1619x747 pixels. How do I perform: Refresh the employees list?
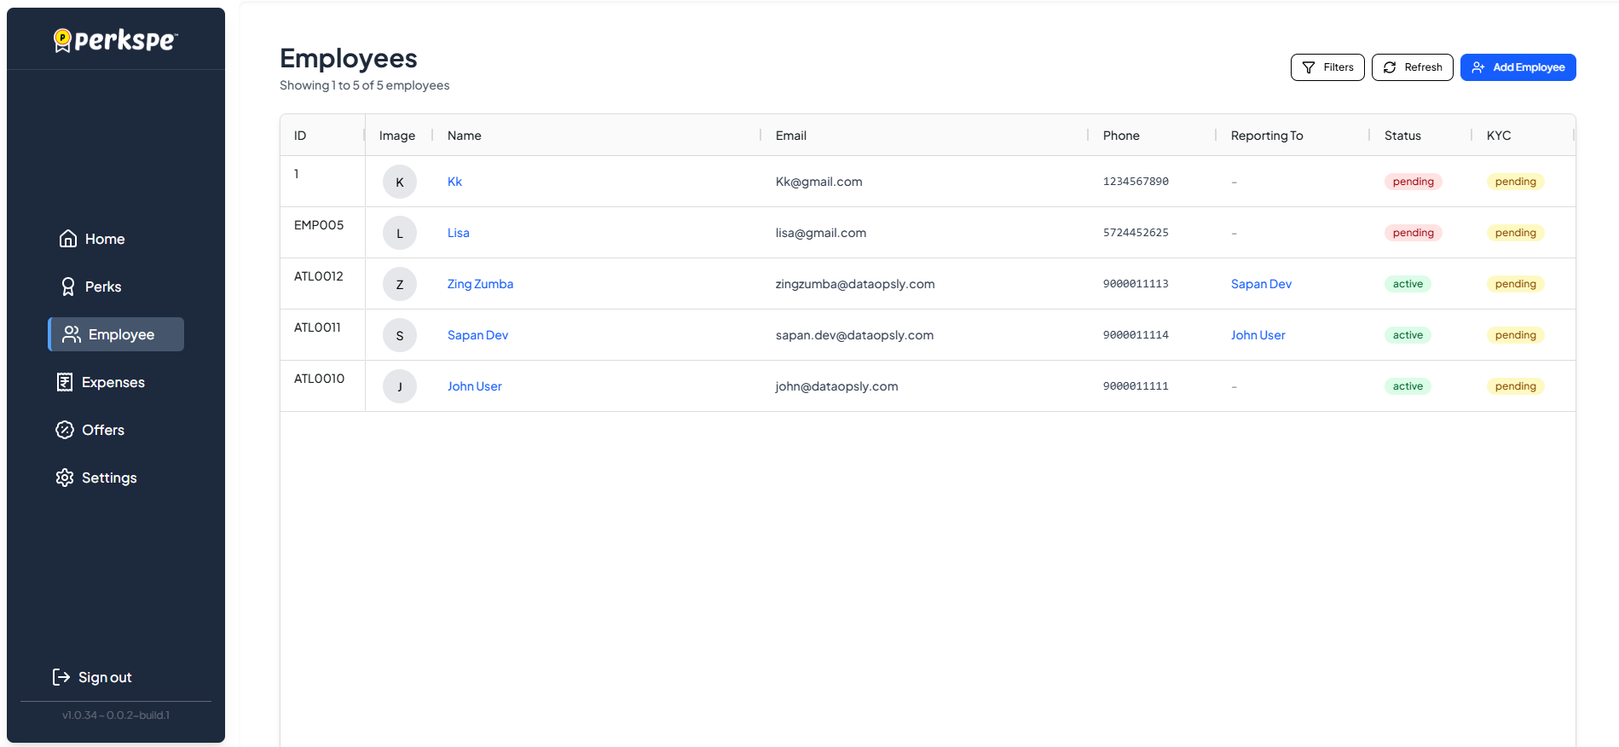pyautogui.click(x=1412, y=67)
